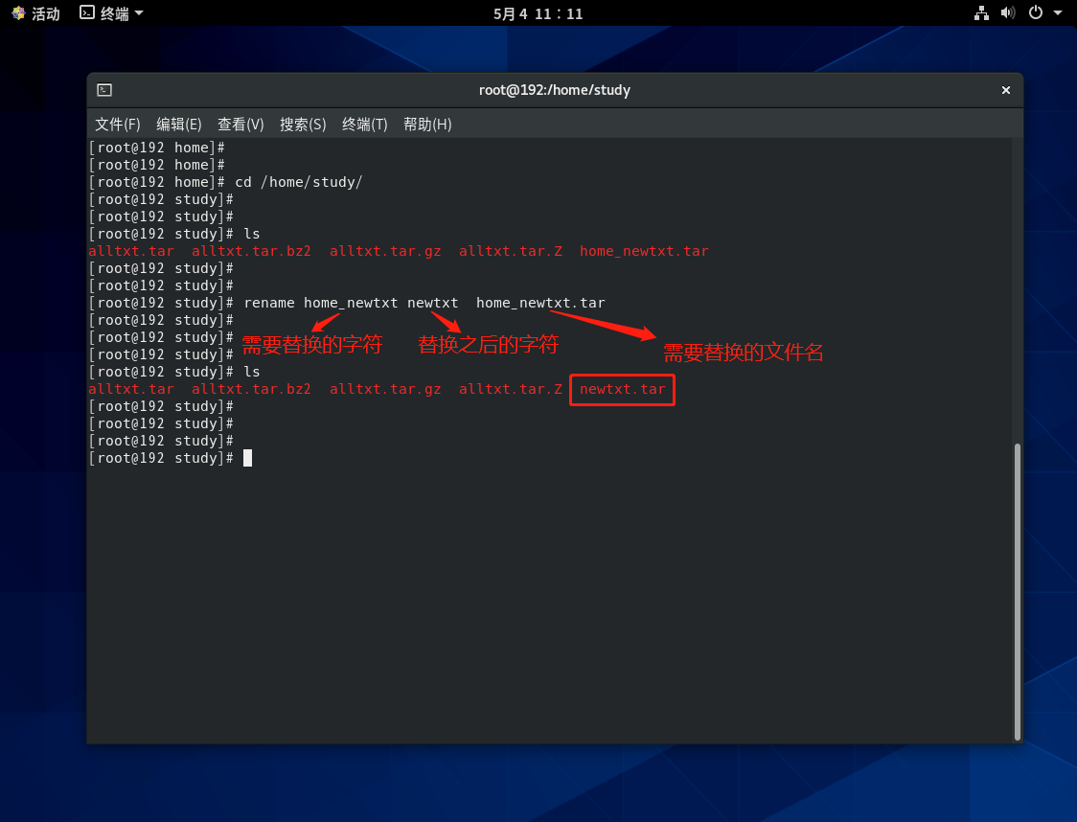Close the root@192 terminal window
Screen dimensions: 1077x822
coord(1006,90)
